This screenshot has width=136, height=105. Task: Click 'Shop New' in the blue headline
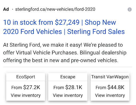(x=100, y=22)
